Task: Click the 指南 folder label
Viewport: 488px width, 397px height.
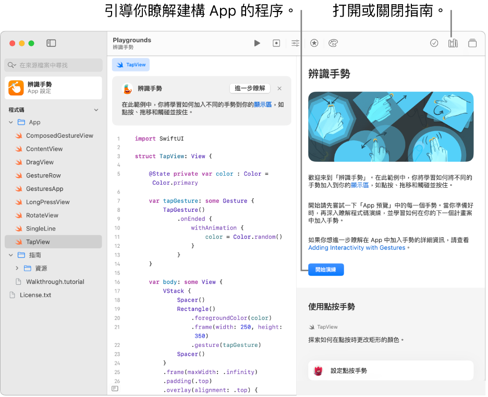Action: (x=35, y=255)
